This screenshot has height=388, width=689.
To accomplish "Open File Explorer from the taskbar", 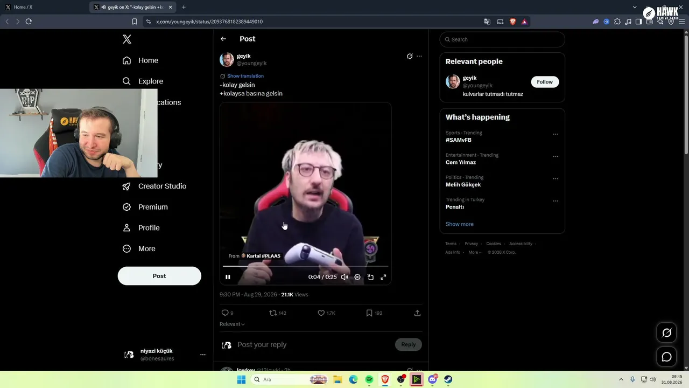I will 338,379.
